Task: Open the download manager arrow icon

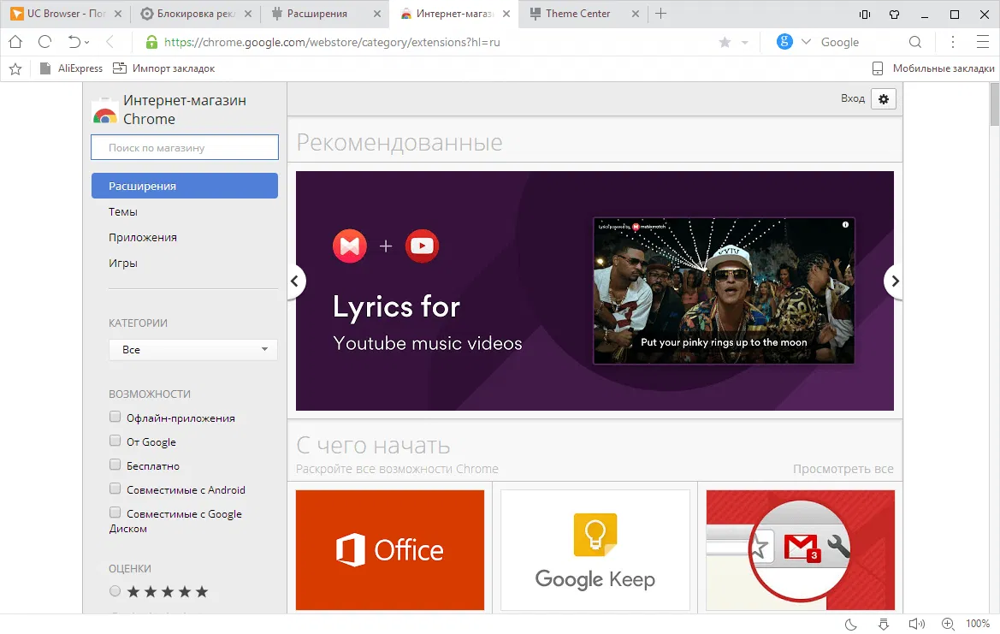Action: tap(884, 624)
